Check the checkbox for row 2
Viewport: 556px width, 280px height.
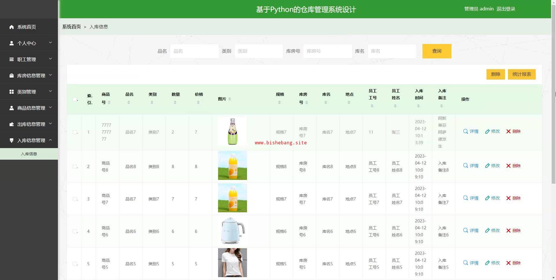coord(75,167)
